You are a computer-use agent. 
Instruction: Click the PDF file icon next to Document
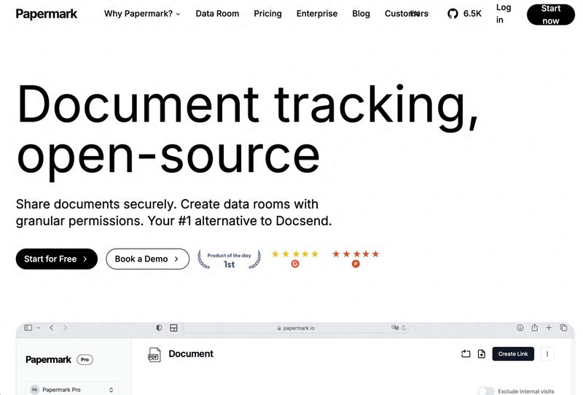click(154, 355)
